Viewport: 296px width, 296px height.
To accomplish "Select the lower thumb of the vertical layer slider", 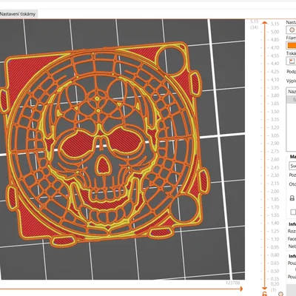I will click(x=265, y=288).
